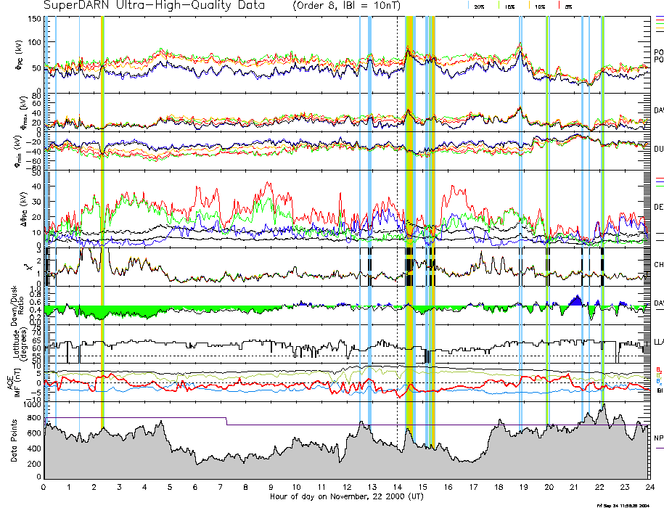The height and width of the screenshot is (508, 664).
Task: Click hour '6' on the time axis
Action: (195, 487)
